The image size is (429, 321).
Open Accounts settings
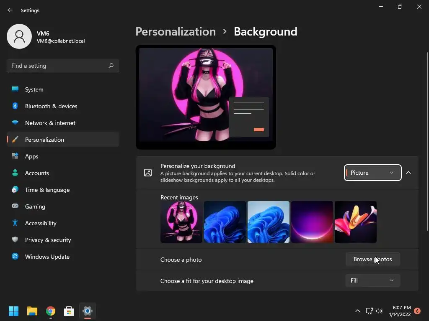(x=63, y=173)
